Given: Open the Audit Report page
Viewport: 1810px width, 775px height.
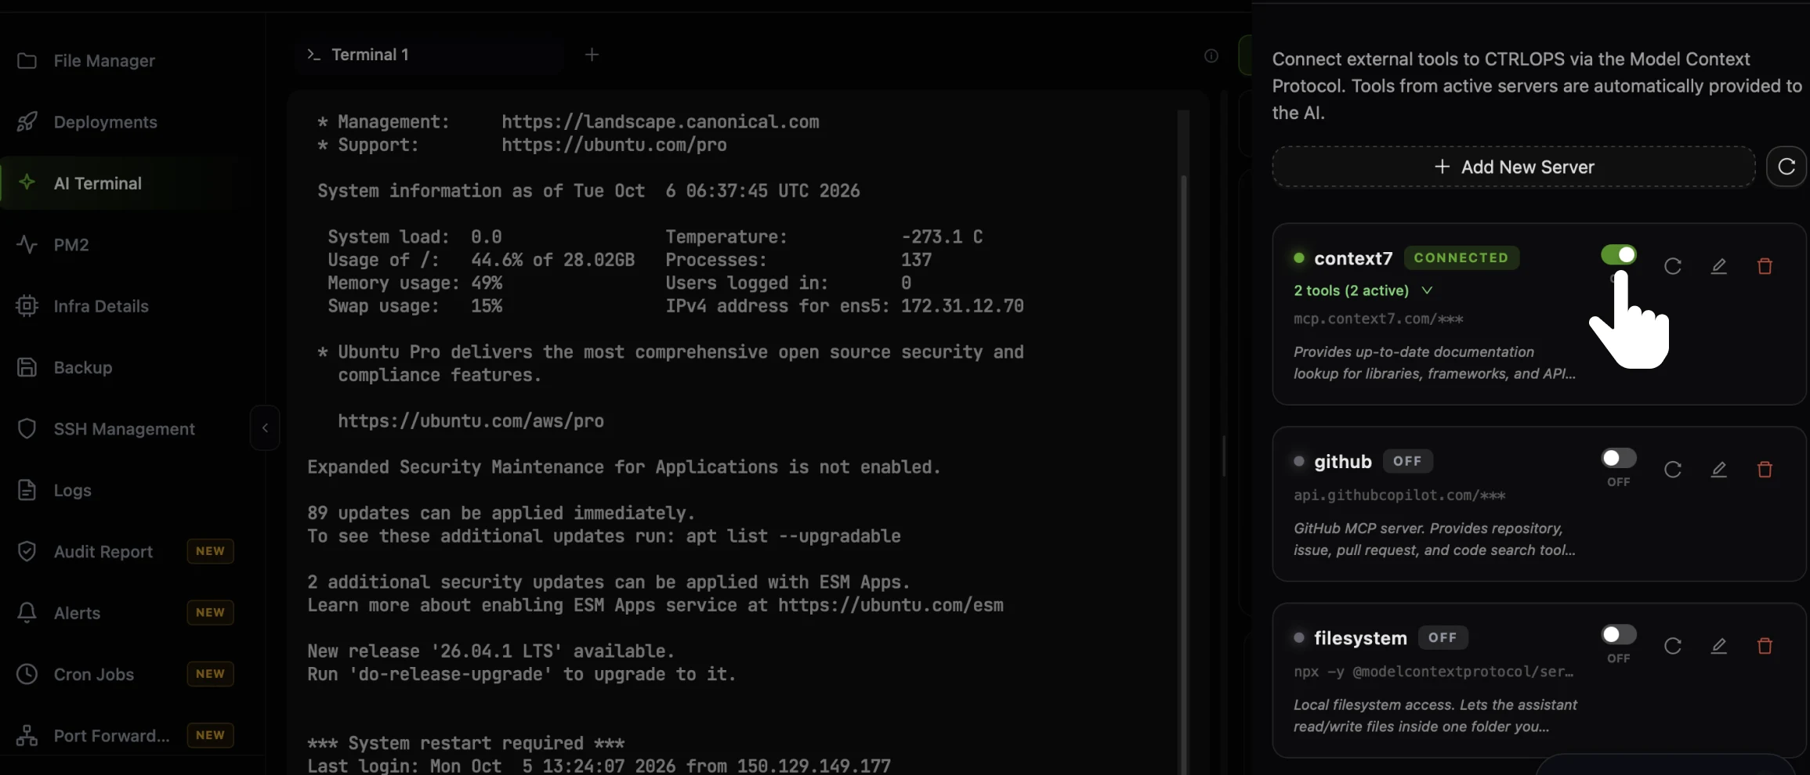Looking at the screenshot, I should pyautogui.click(x=103, y=552).
